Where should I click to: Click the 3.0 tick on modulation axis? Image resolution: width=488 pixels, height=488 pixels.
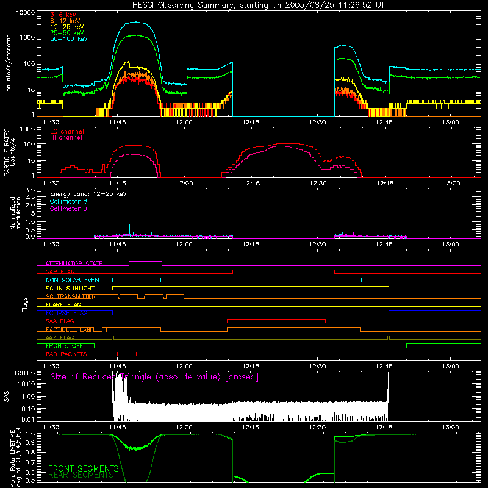(30, 190)
